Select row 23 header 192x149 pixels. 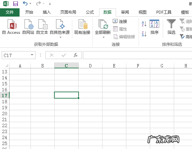point(5,131)
